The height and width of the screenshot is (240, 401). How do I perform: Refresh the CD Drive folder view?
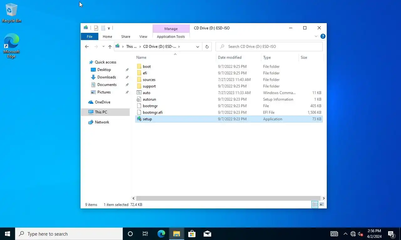pos(207,47)
